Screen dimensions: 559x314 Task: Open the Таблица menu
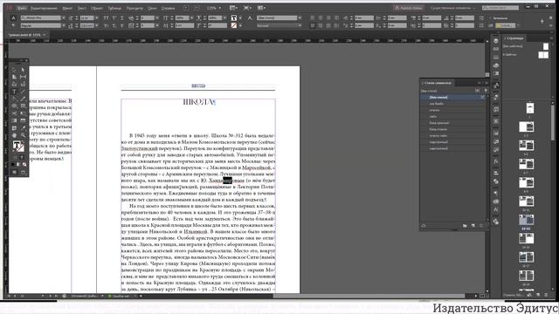114,8
